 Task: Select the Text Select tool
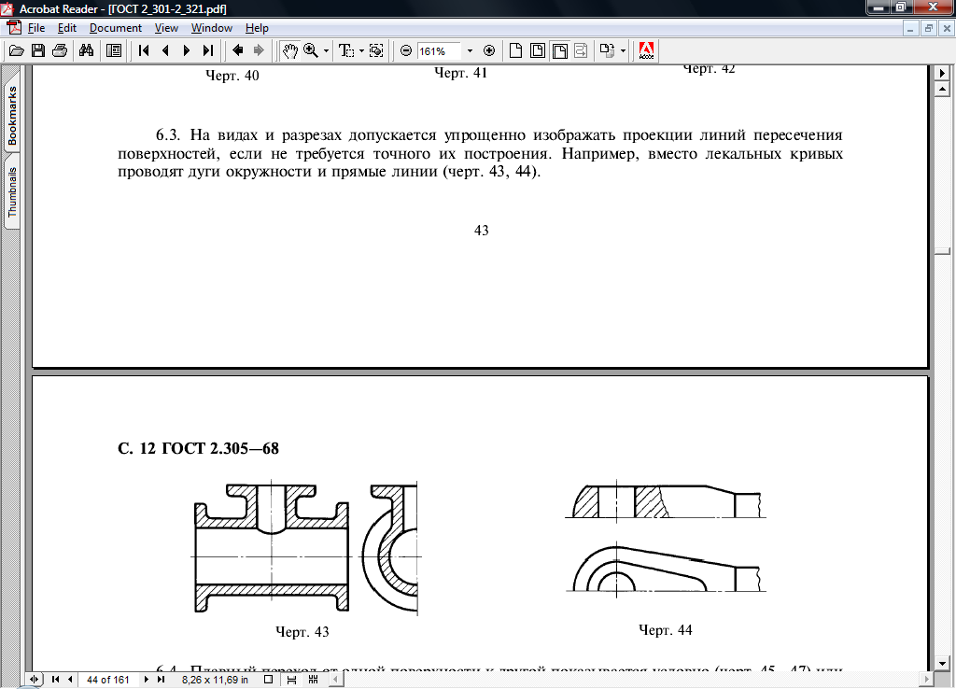click(x=346, y=51)
